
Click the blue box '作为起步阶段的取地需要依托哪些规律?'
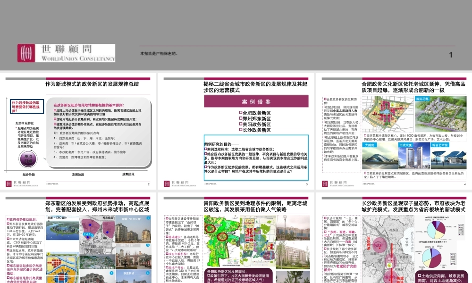click(27, 107)
